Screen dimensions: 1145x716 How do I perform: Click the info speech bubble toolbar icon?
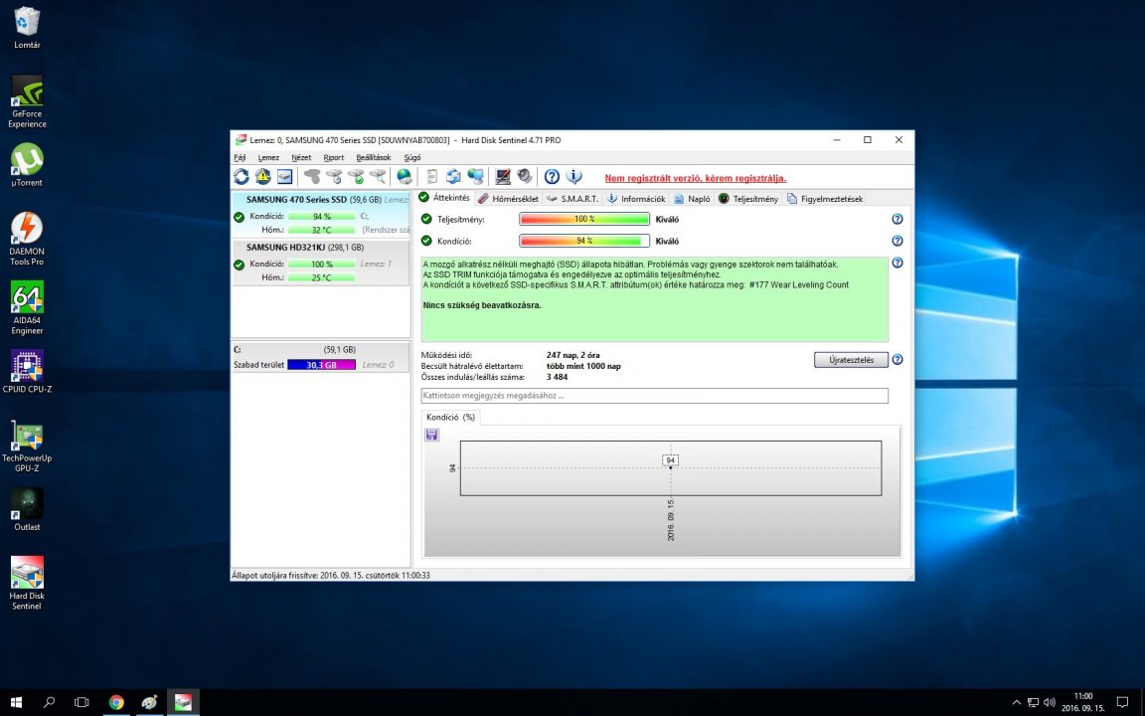click(x=573, y=176)
